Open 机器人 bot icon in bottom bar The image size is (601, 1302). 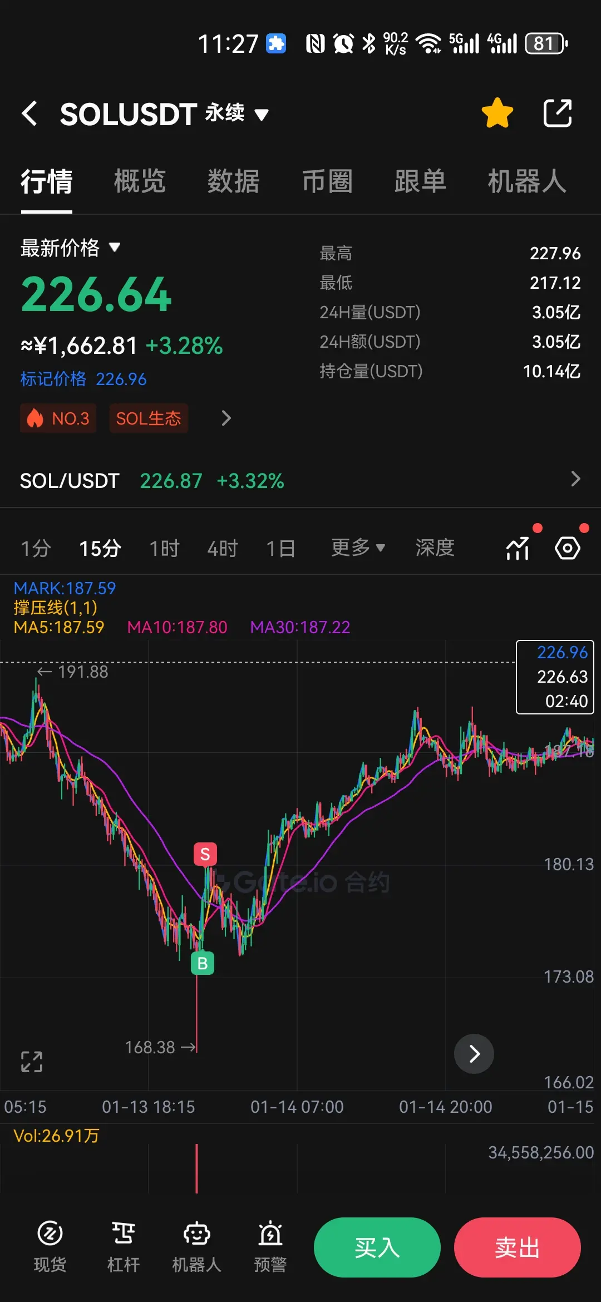[x=197, y=1247]
